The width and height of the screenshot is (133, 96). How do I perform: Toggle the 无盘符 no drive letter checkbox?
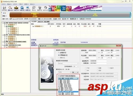tap(109, 68)
